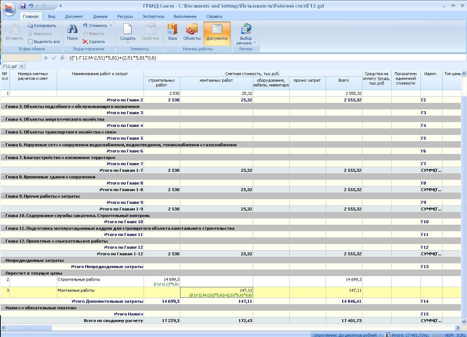
Task: Collapse Глава 3 section
Action: click(3, 106)
